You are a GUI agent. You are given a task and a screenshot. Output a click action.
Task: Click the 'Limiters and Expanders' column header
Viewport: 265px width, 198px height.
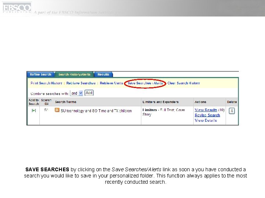point(160,102)
